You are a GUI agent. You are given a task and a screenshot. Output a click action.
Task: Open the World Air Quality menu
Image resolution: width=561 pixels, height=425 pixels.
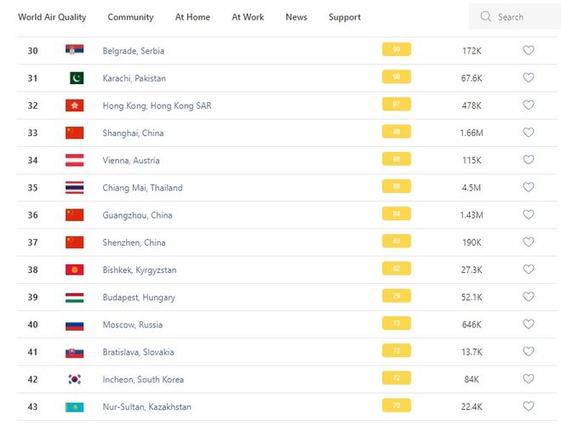tap(52, 17)
